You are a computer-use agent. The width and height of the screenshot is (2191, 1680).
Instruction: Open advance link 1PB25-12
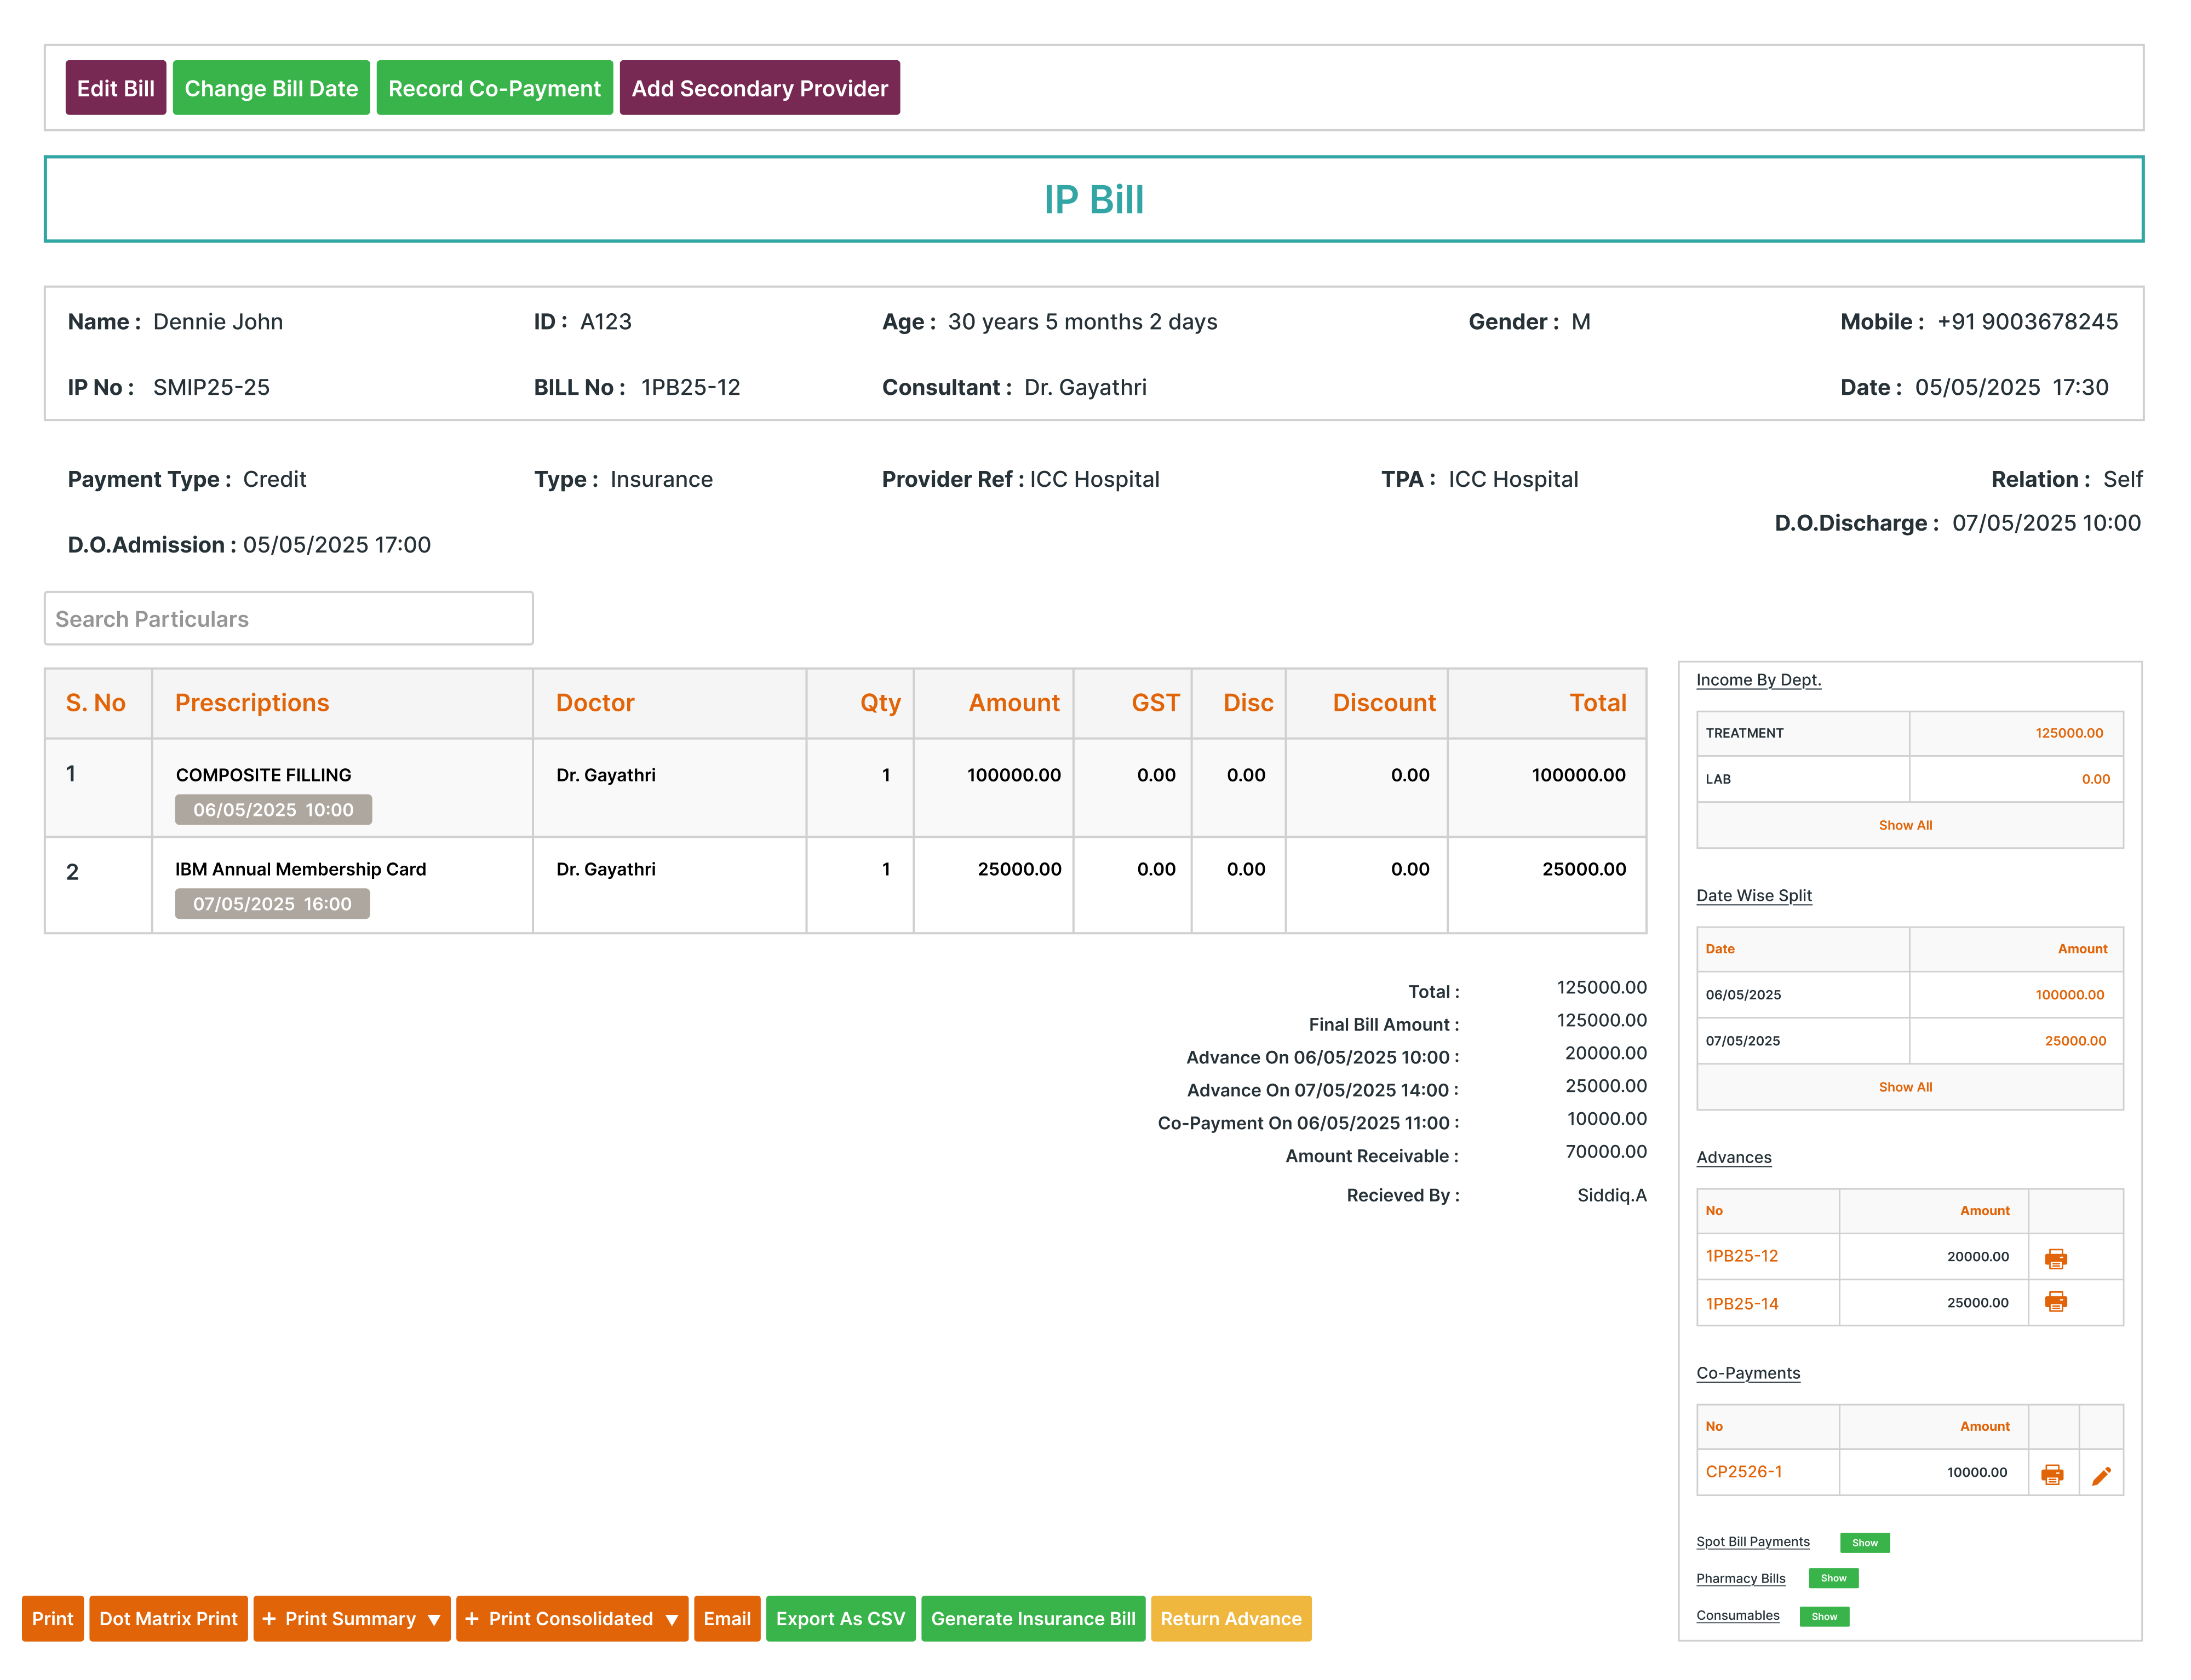click(1742, 1256)
